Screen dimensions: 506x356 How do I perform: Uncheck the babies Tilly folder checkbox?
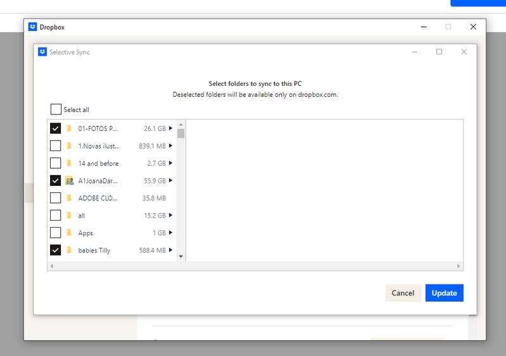coord(56,250)
